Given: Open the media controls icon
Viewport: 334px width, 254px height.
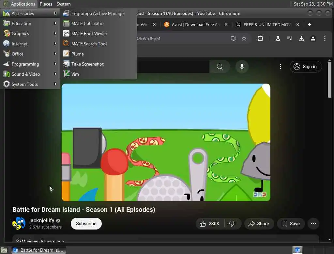Looking at the screenshot, I should coord(290,39).
